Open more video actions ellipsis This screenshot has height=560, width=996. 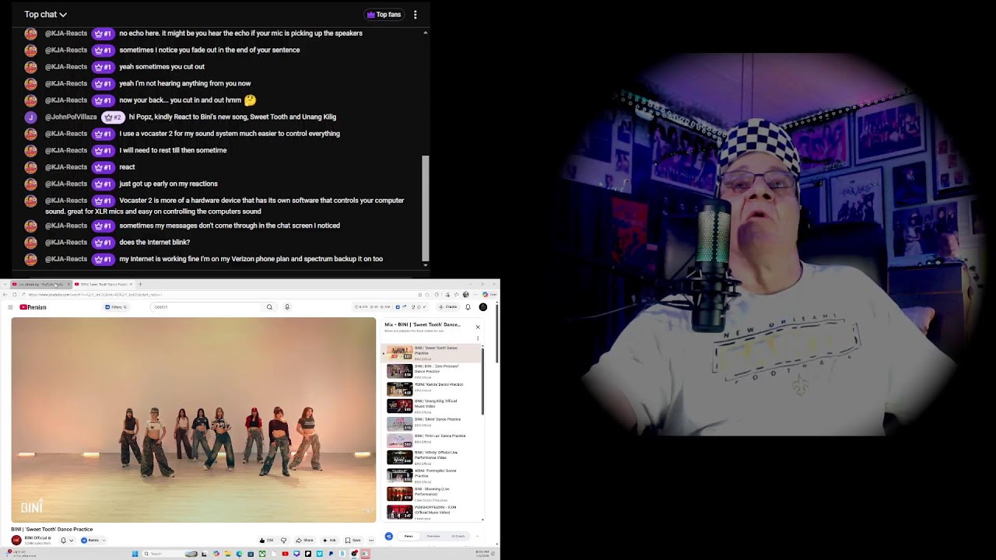(371, 541)
